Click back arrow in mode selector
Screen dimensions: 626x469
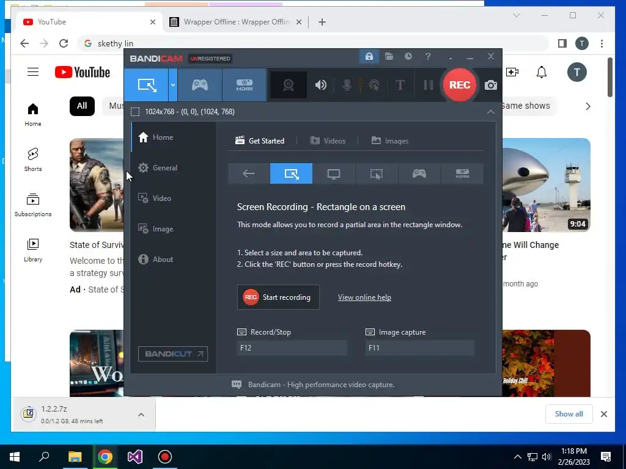pyautogui.click(x=249, y=173)
